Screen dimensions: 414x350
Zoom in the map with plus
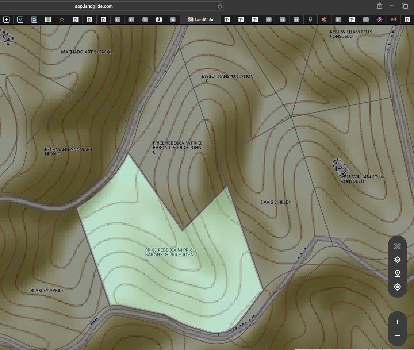(x=397, y=322)
